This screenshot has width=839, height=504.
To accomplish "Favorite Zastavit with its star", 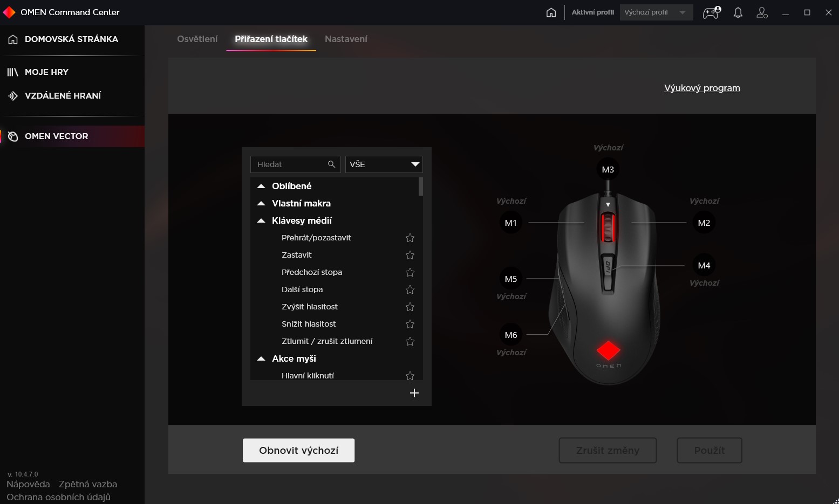I will (x=410, y=255).
